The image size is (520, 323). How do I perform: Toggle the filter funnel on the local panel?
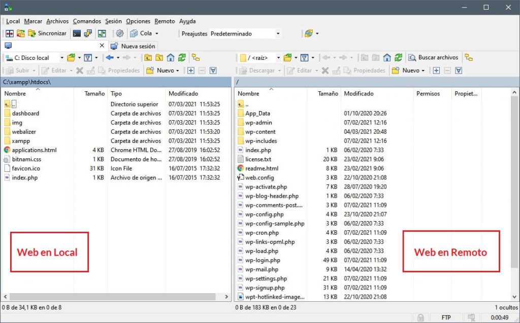pyautogui.click(x=88, y=57)
